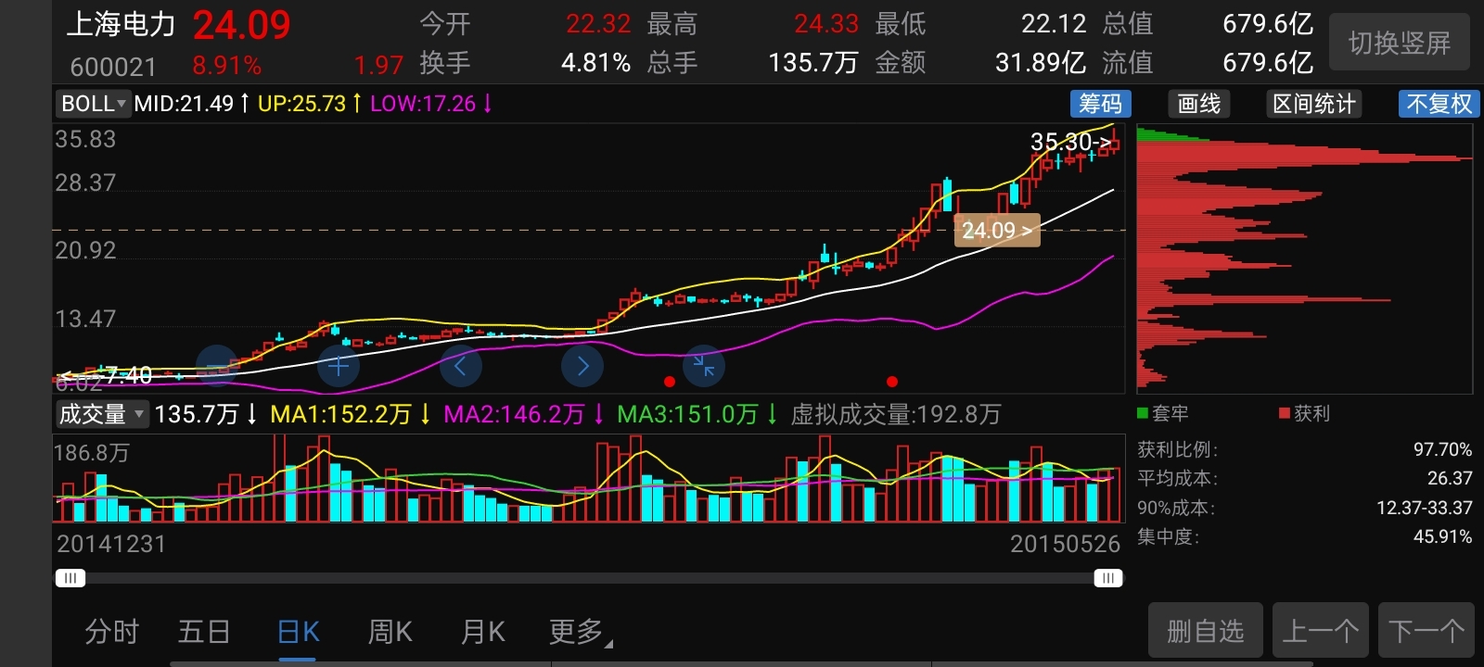Click 删自选 to remove from watchlist
Viewport: 1484px width, 667px height.
coord(1205,632)
